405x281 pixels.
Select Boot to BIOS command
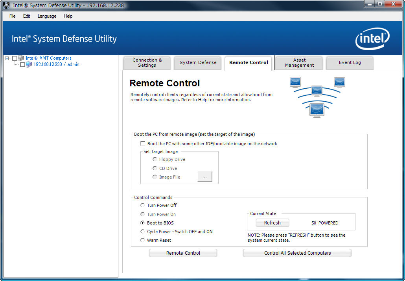142,223
